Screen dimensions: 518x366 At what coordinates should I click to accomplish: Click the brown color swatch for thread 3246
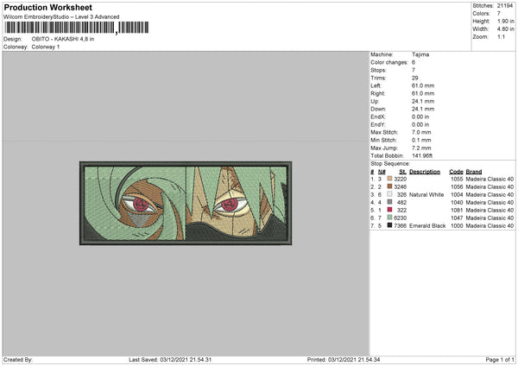coord(390,186)
